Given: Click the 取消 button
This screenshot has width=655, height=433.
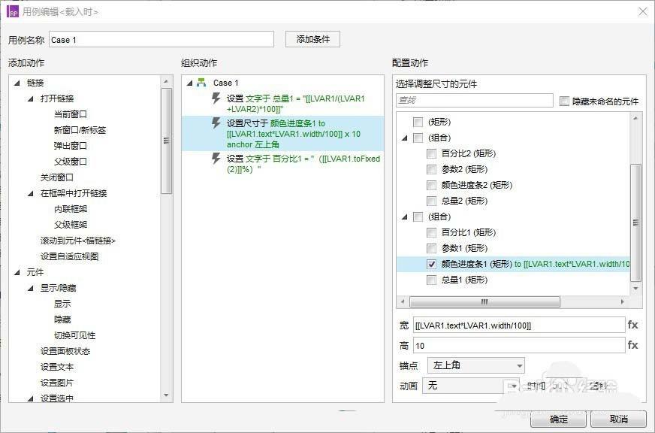Looking at the screenshot, I should (x=618, y=419).
